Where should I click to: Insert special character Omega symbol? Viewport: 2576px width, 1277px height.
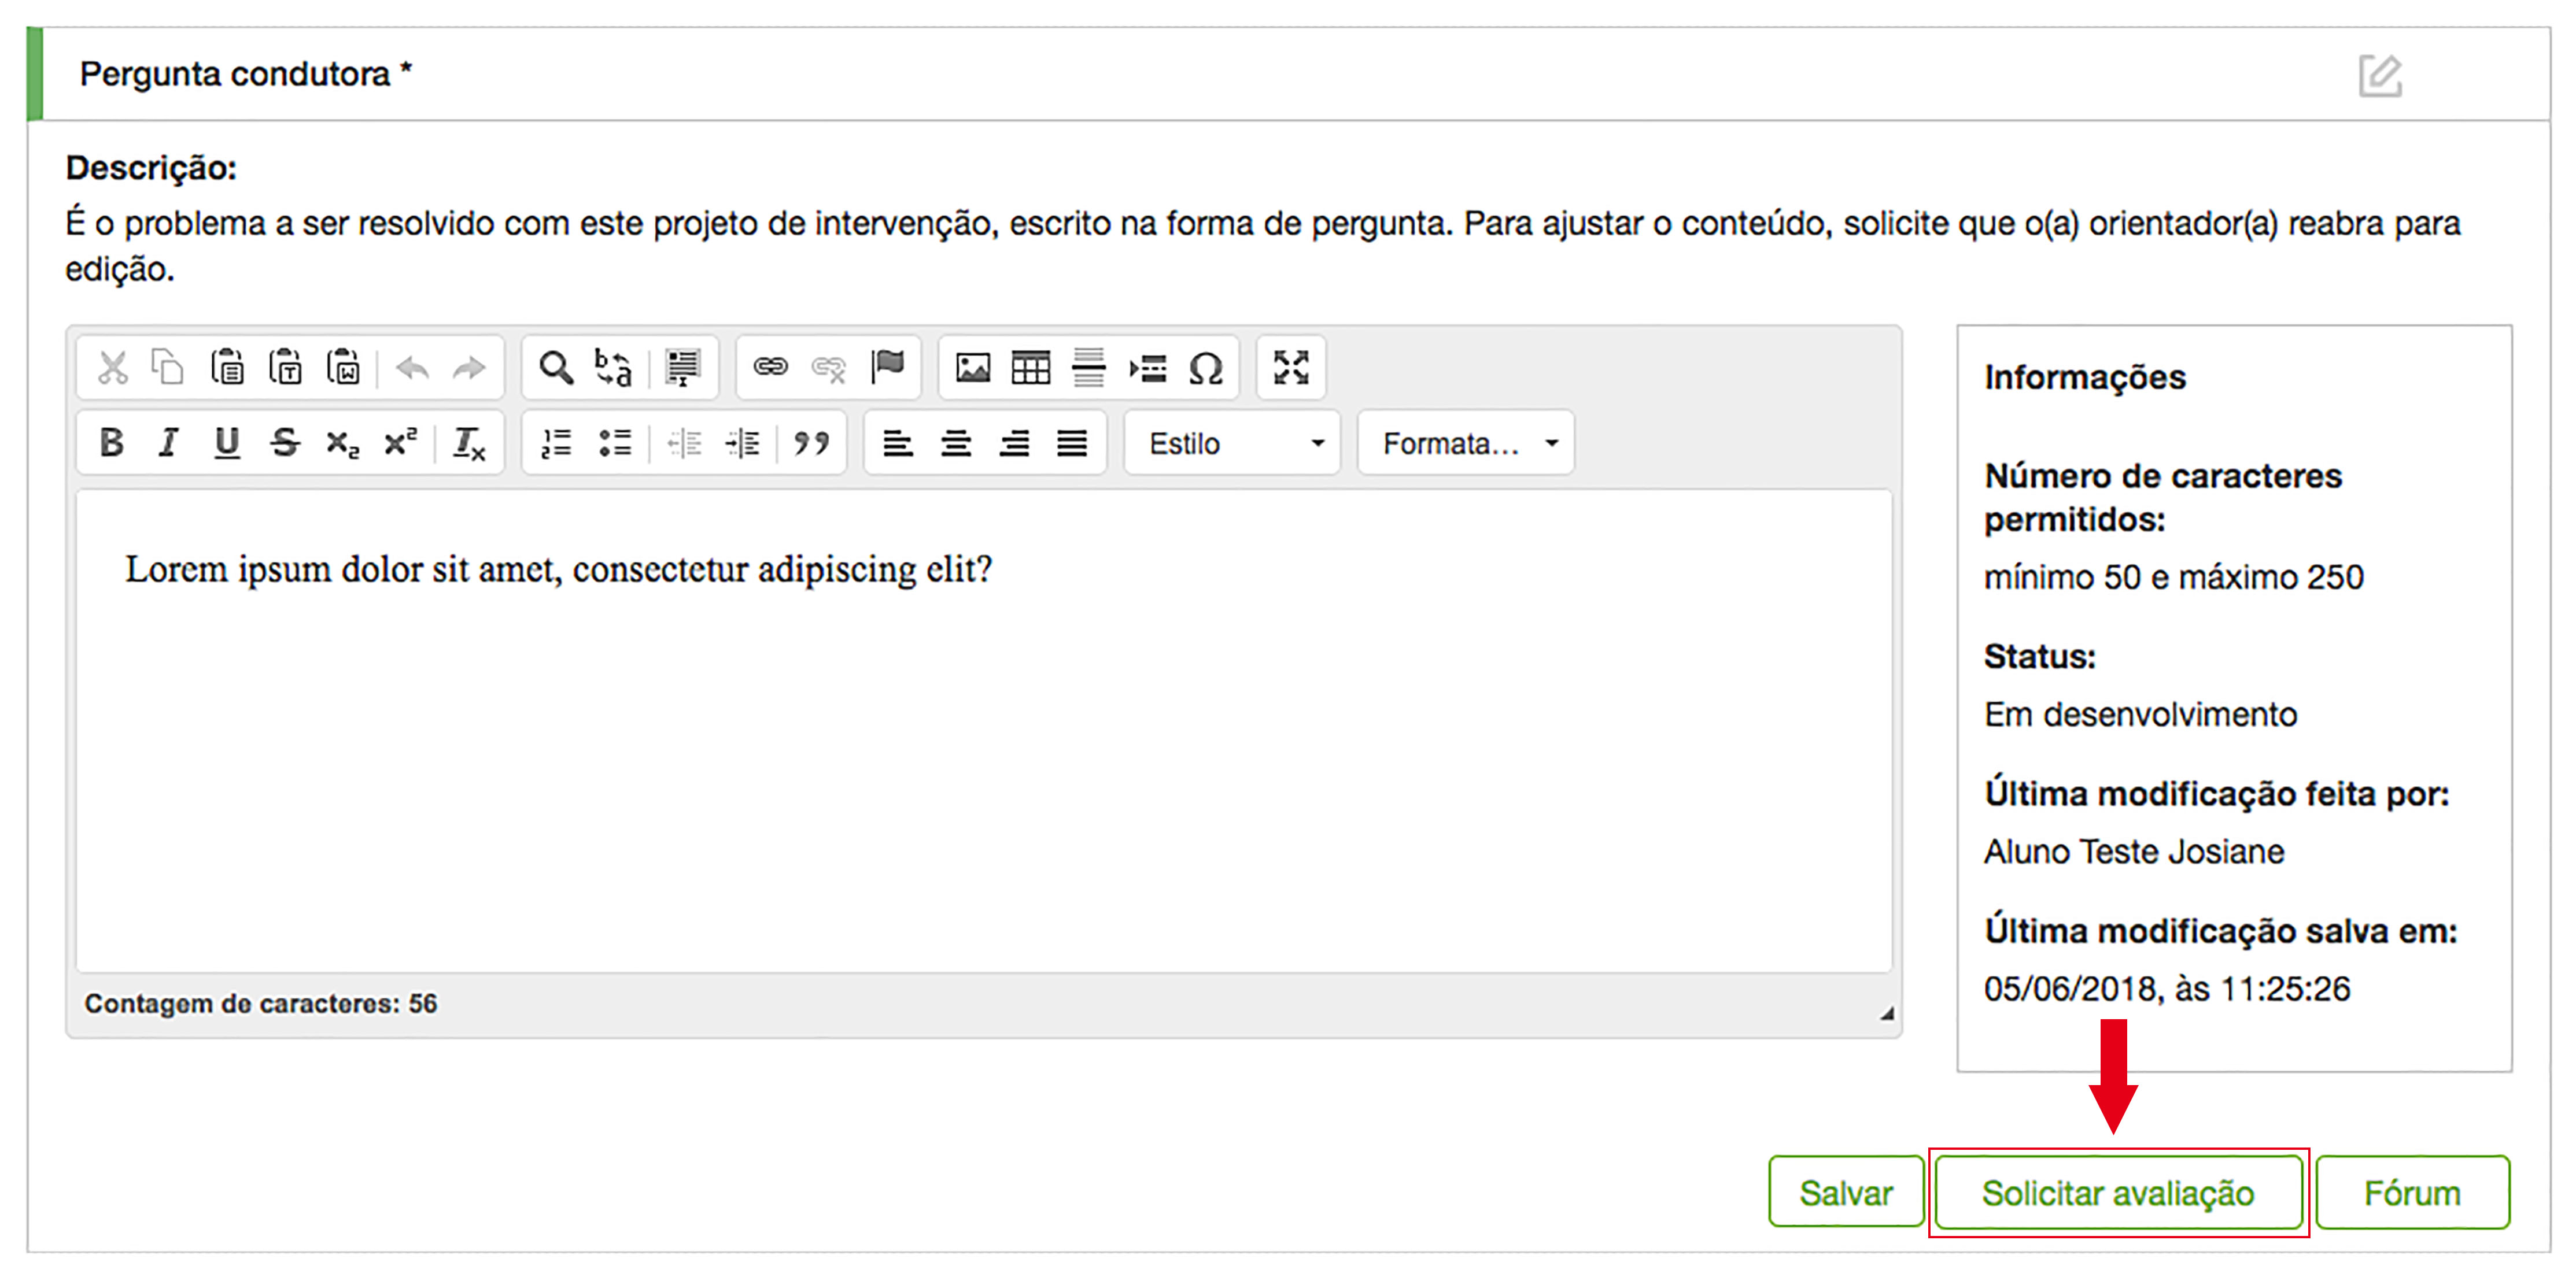click(x=1205, y=368)
